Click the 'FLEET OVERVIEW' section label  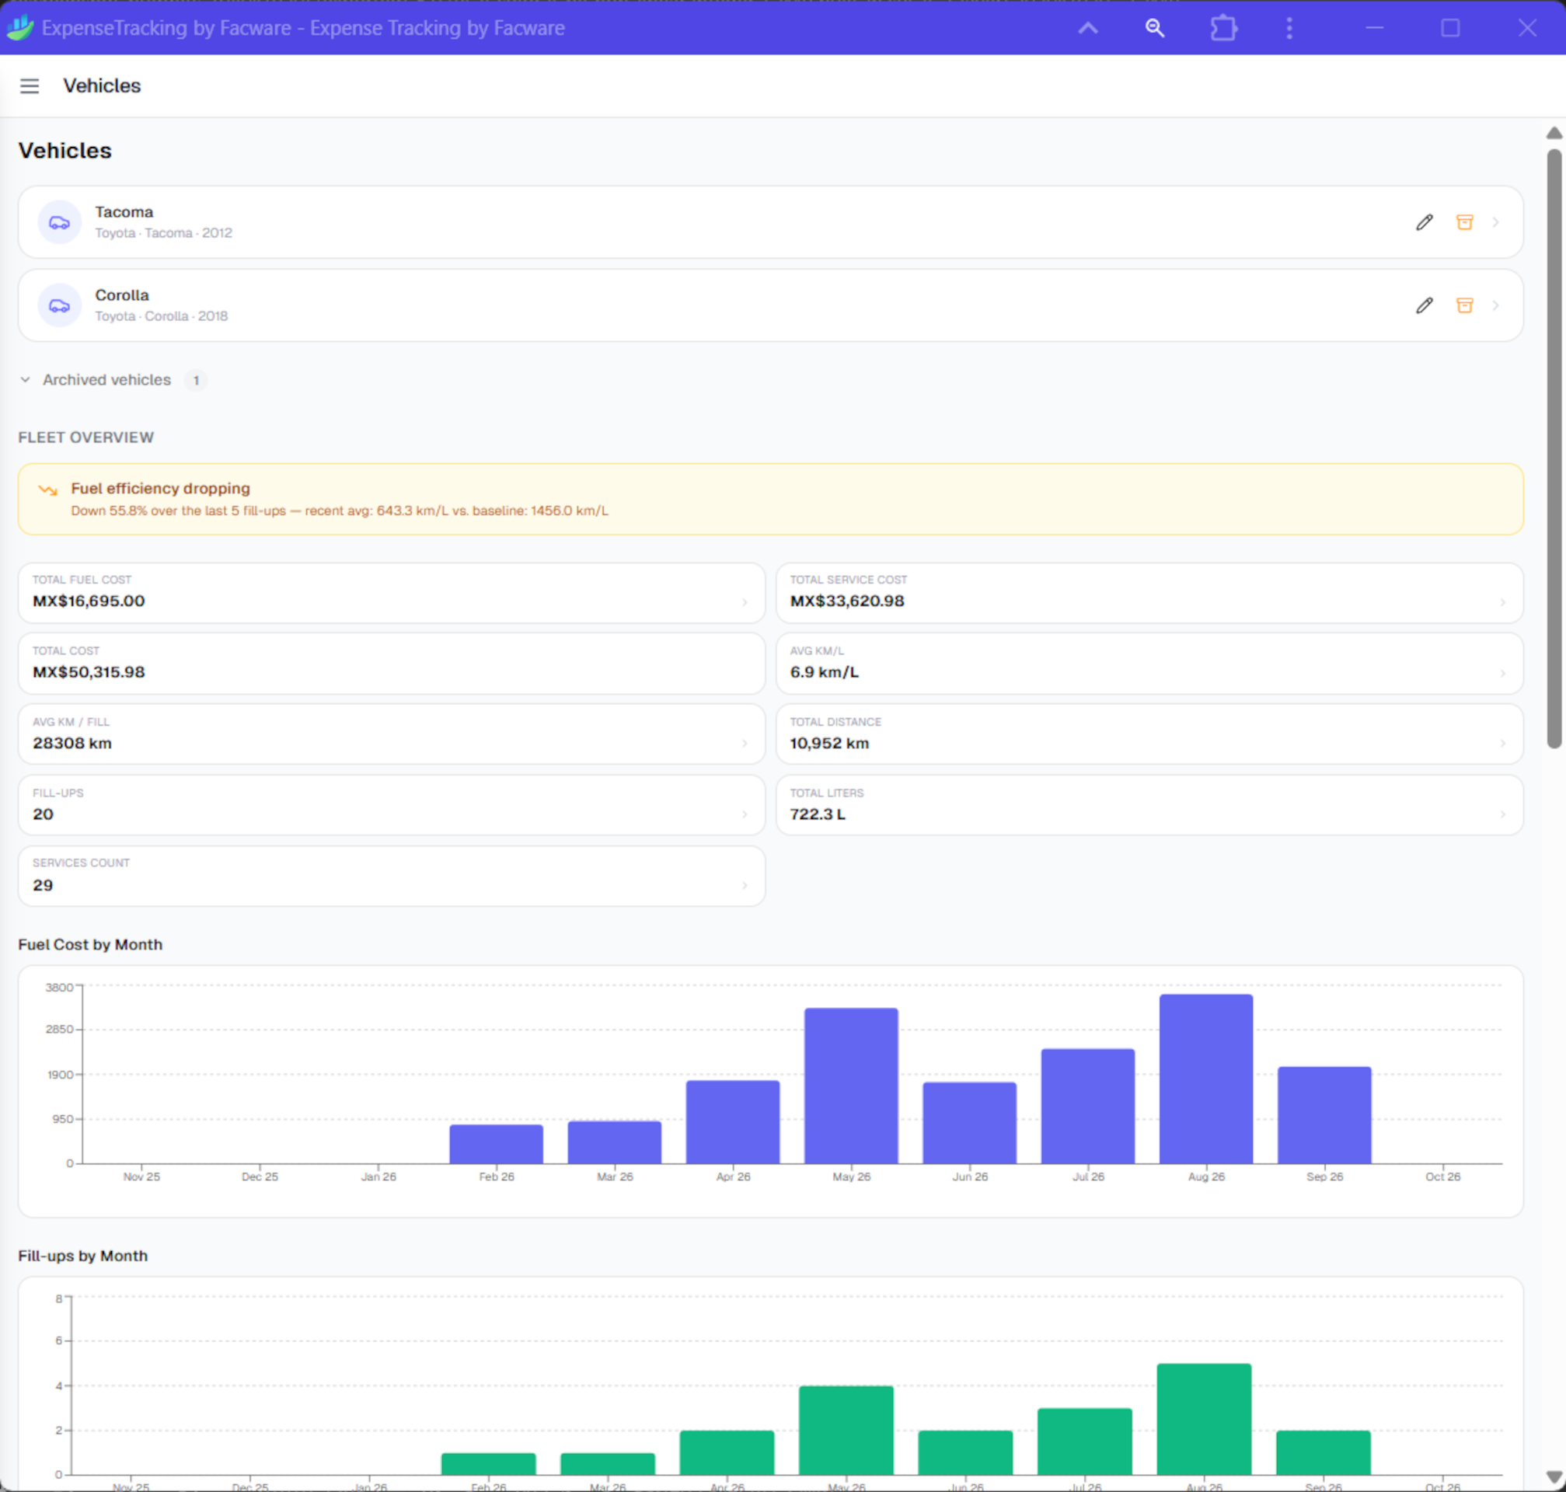(x=86, y=437)
